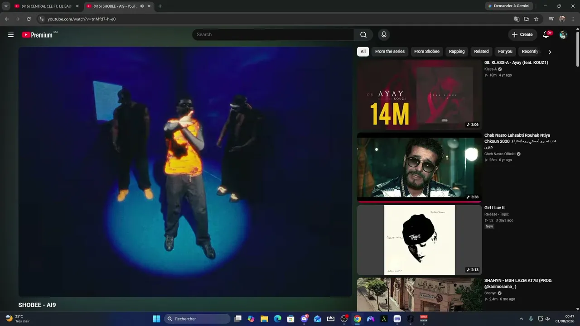Screen dimensions: 580x326
Task: Reload the current page
Action: [29, 19]
